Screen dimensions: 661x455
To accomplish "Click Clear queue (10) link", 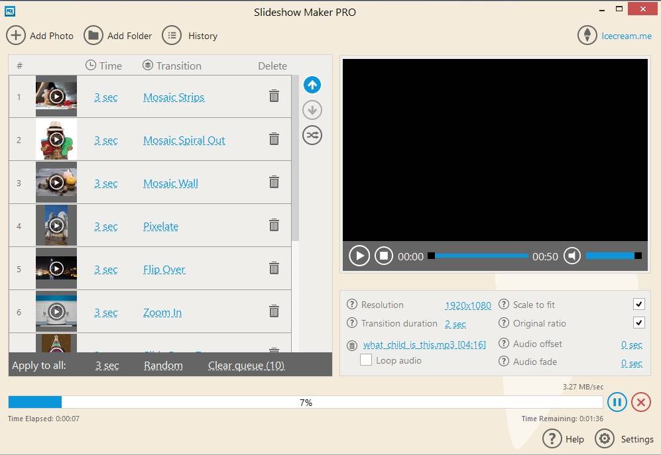I will tap(246, 366).
